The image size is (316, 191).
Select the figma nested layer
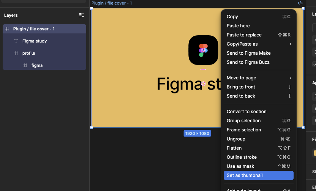click(44, 65)
